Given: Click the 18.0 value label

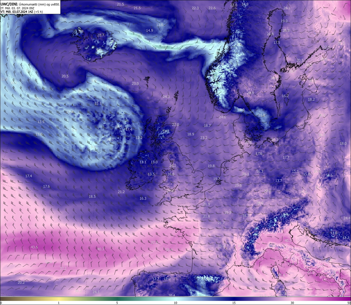Looking at the screenshot, I should pyautogui.click(x=343, y=144).
